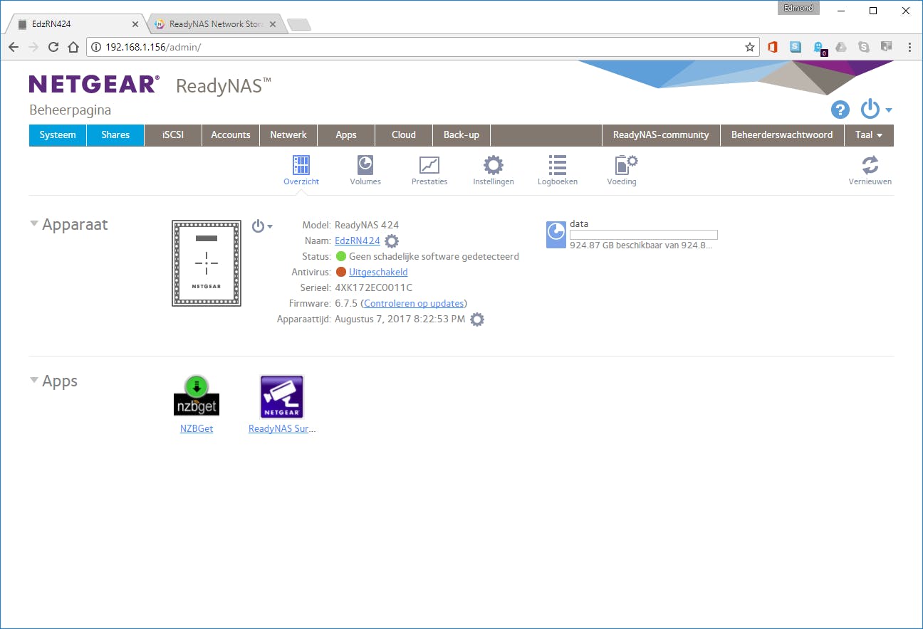This screenshot has width=923, height=629.
Task: Select the Shares tab
Action: click(x=115, y=135)
